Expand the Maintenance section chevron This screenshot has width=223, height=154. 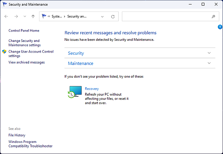point(209,63)
